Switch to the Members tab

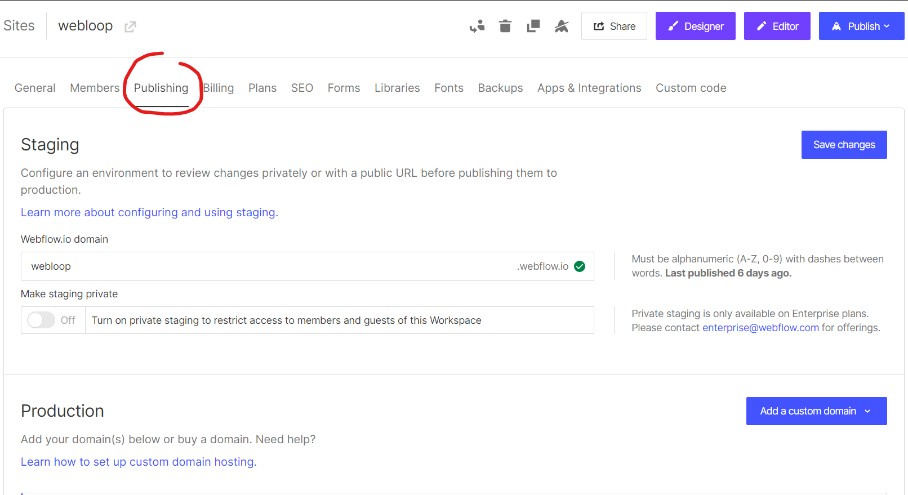point(95,88)
